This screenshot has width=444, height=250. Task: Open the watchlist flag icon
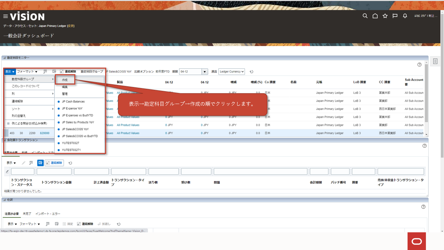(x=395, y=16)
